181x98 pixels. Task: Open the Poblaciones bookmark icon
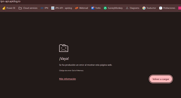161,8
